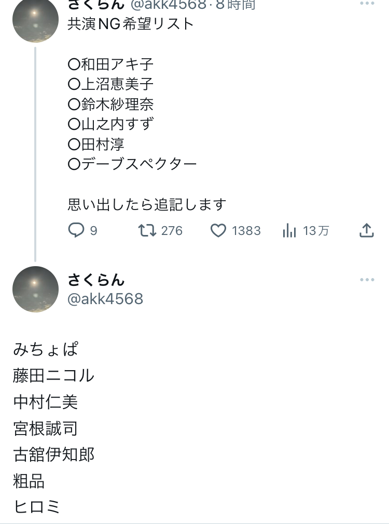Tap the share upload icon
This screenshot has width=389, height=524.
pyautogui.click(x=367, y=230)
